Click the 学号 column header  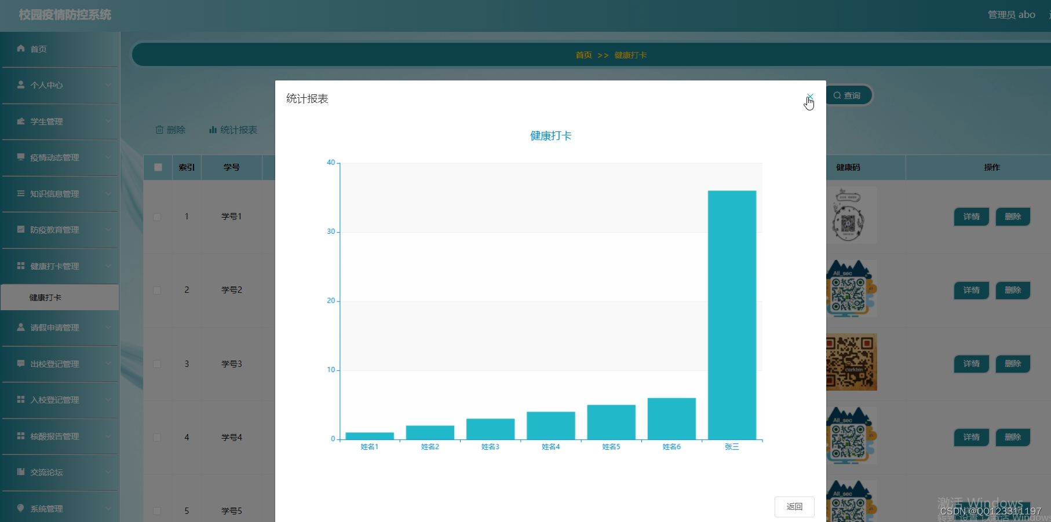pyautogui.click(x=232, y=167)
